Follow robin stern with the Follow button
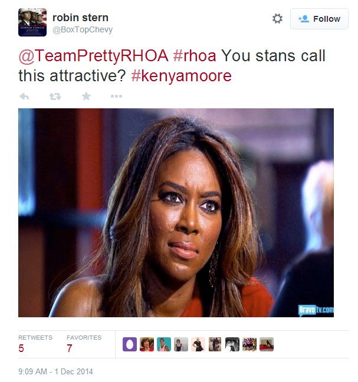The width and height of the screenshot is (358, 382). point(319,19)
